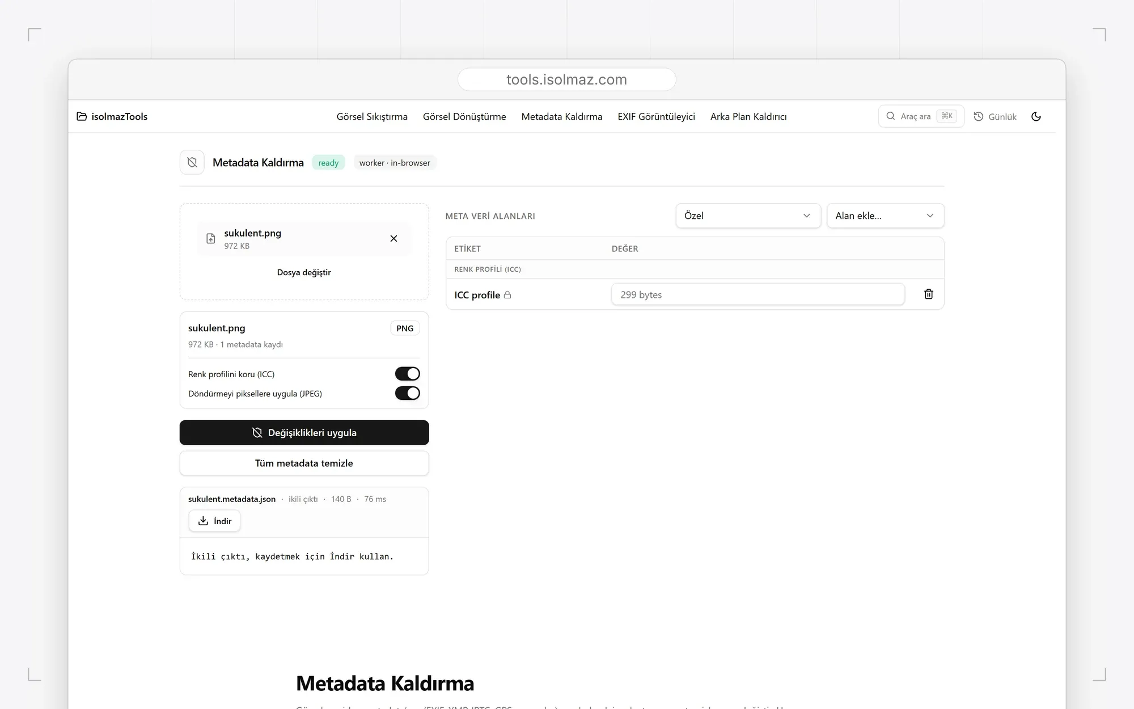The height and width of the screenshot is (709, 1134).
Task: Open the Alan ekle... dropdown
Action: (x=885, y=216)
